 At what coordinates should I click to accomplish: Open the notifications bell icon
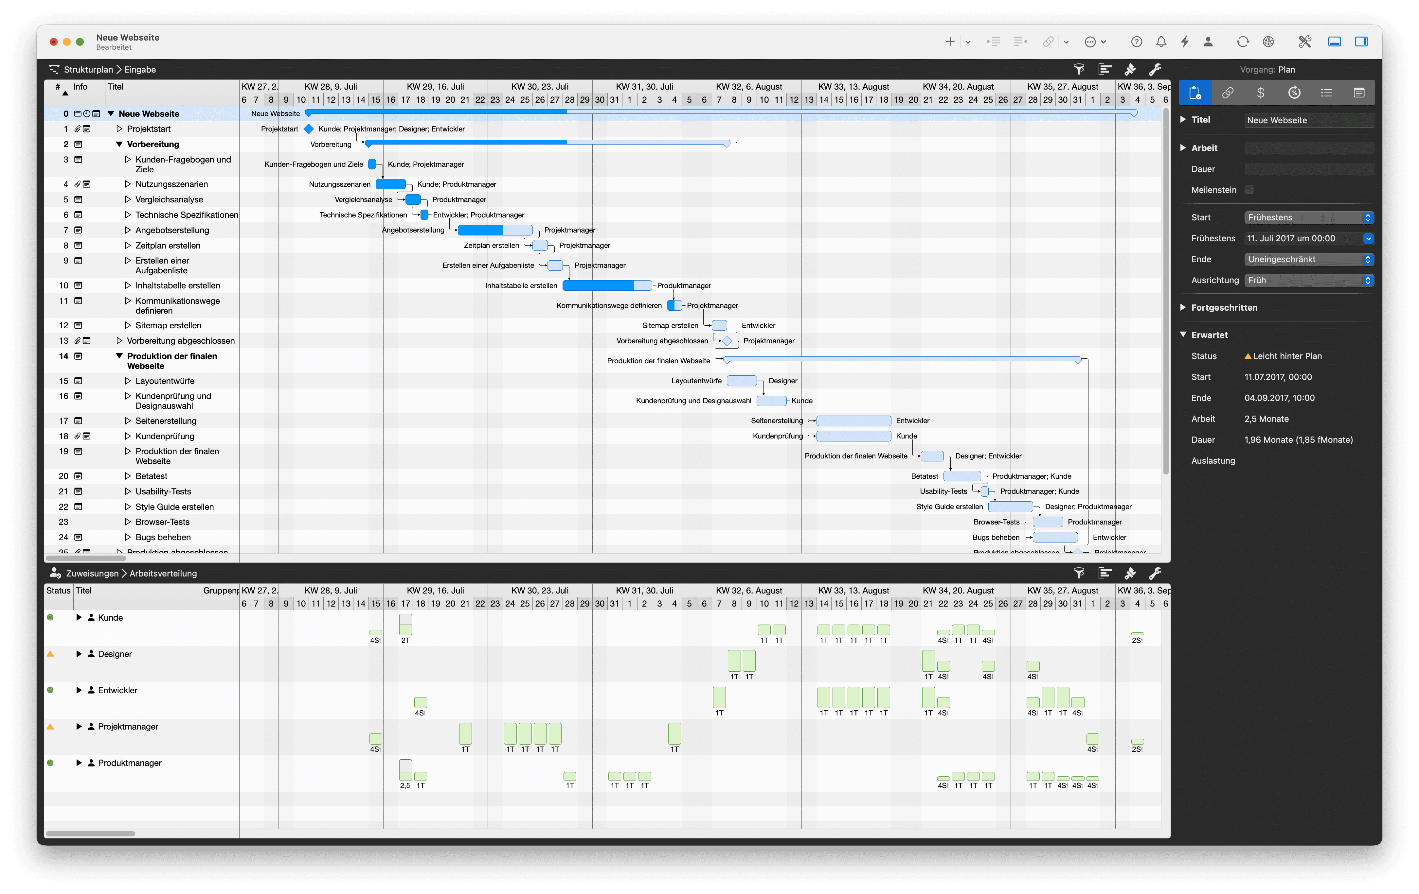[x=1160, y=41]
